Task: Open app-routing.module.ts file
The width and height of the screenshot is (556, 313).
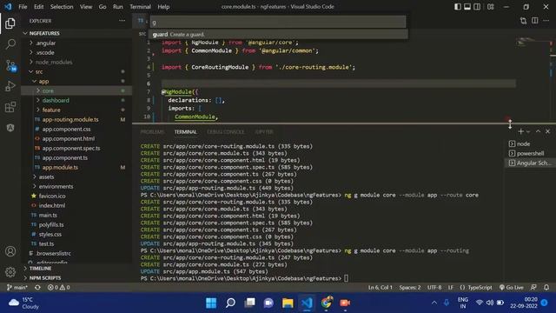Action: (x=76, y=119)
